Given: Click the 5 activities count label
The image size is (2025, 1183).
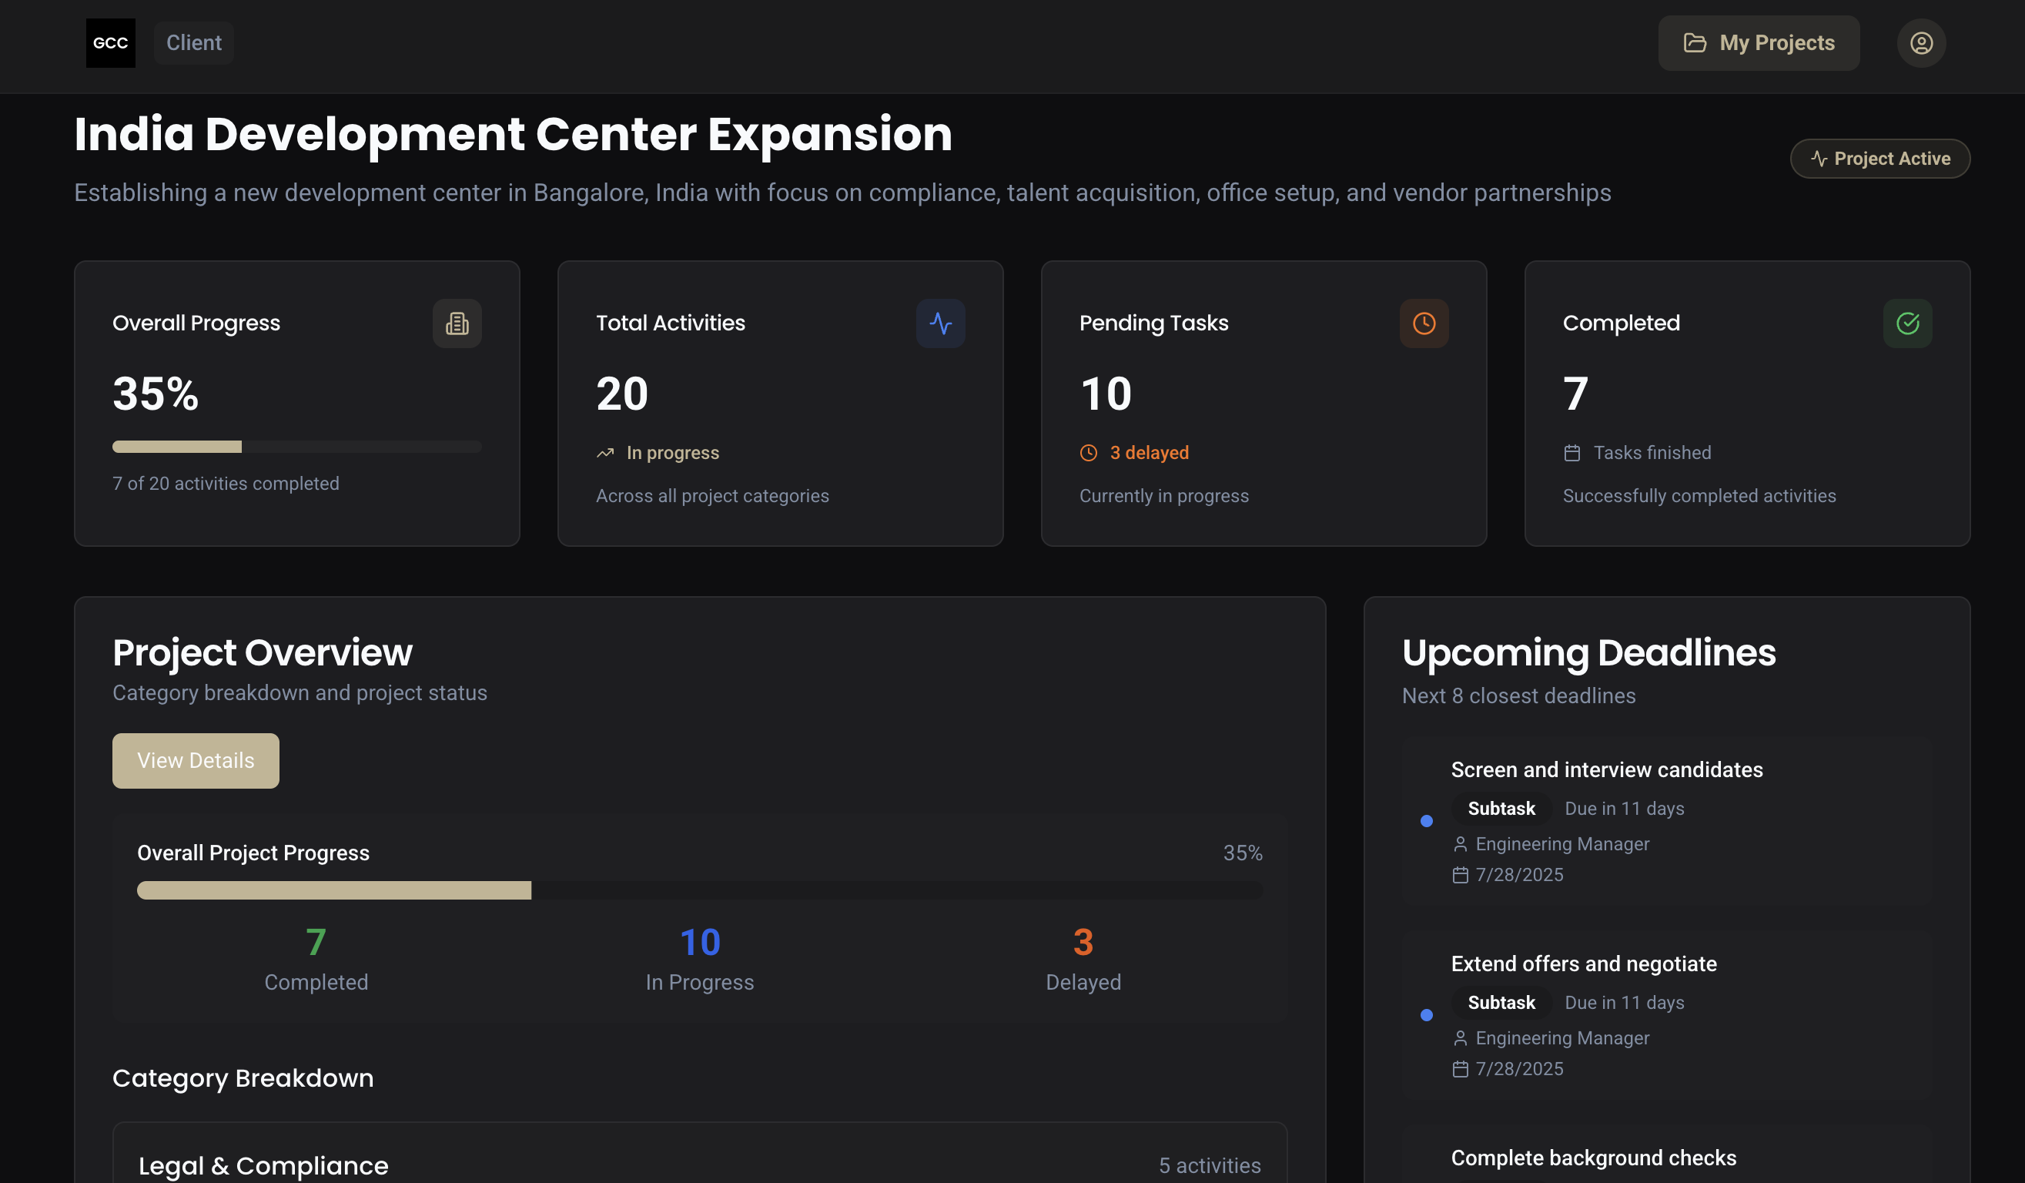Looking at the screenshot, I should (x=1210, y=1165).
